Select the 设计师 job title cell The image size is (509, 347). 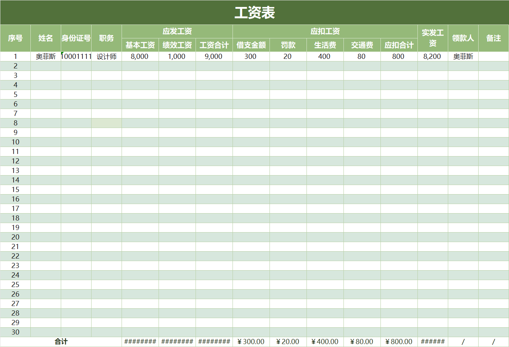pyautogui.click(x=107, y=56)
